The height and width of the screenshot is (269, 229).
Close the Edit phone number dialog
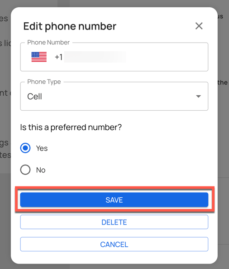point(199,26)
